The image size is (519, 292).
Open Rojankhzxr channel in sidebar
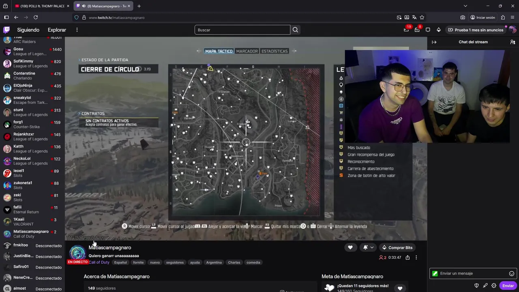coord(32,137)
